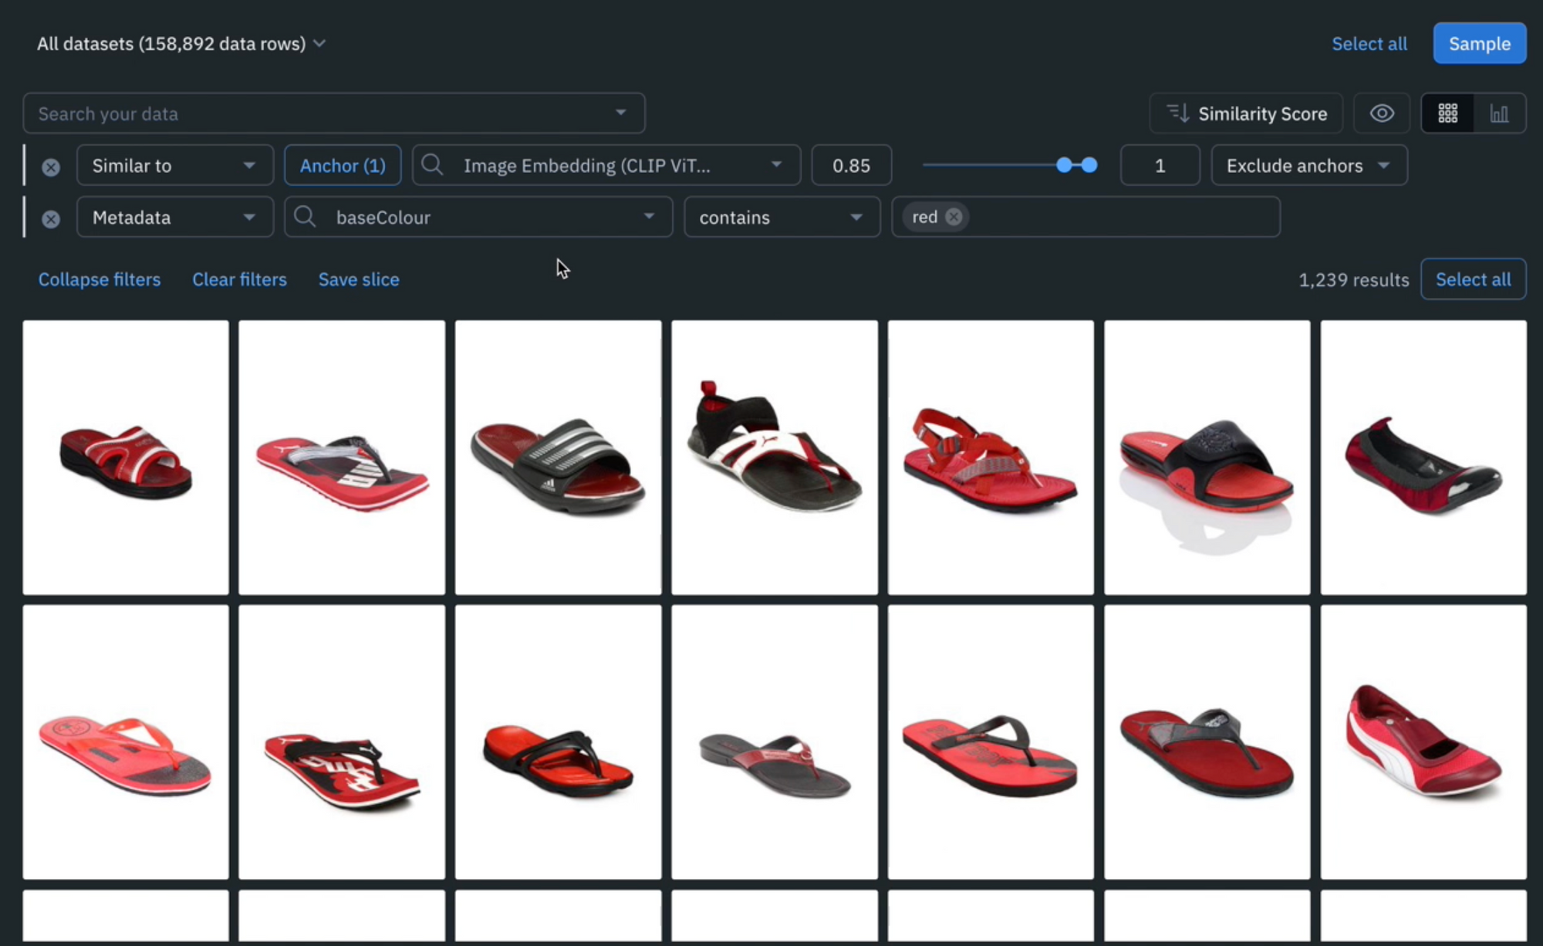Screen dimensions: 1543x946
Task: Click Save slice link
Action: (x=359, y=279)
